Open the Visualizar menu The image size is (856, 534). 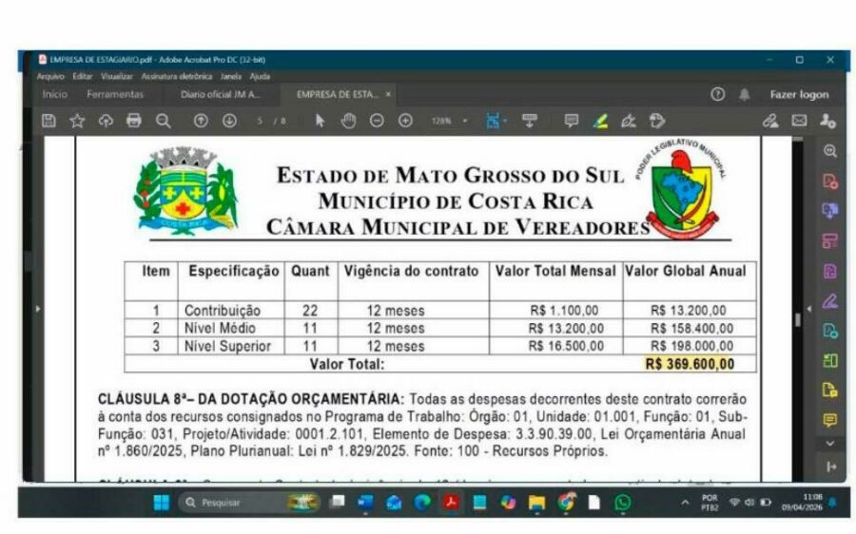coord(117,76)
